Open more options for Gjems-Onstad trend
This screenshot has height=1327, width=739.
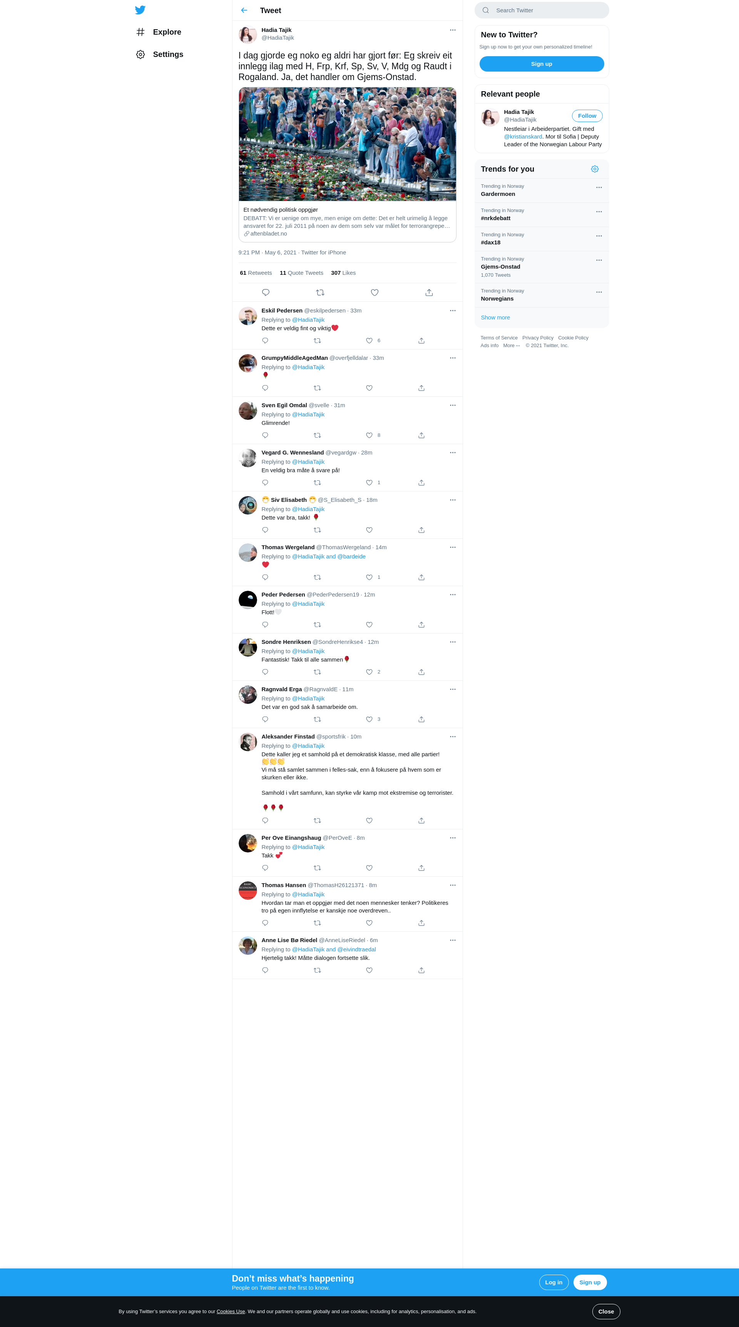click(599, 260)
